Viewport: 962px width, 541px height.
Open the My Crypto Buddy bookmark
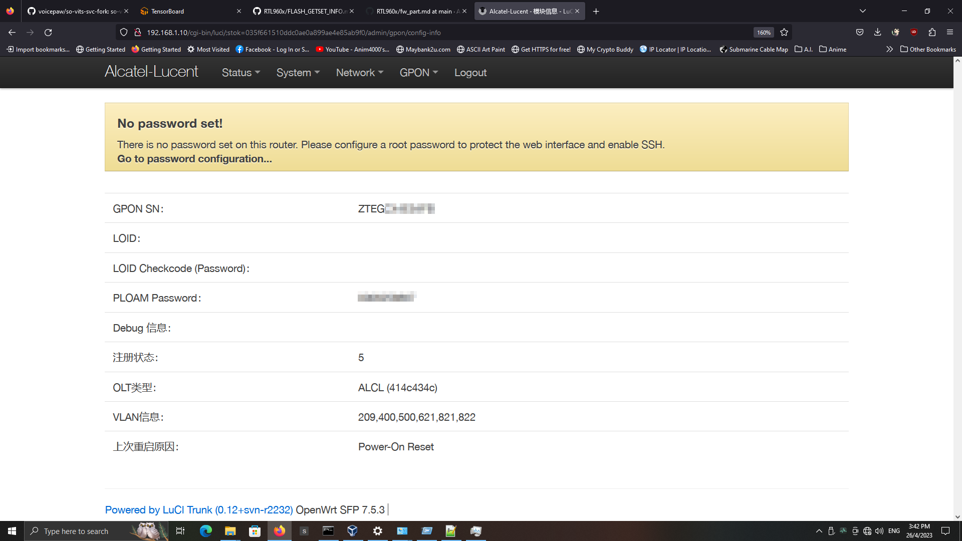pyautogui.click(x=605, y=49)
